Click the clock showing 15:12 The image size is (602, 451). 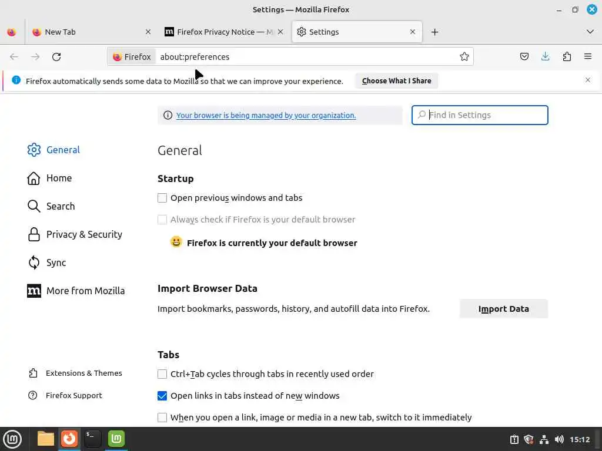coord(580,439)
